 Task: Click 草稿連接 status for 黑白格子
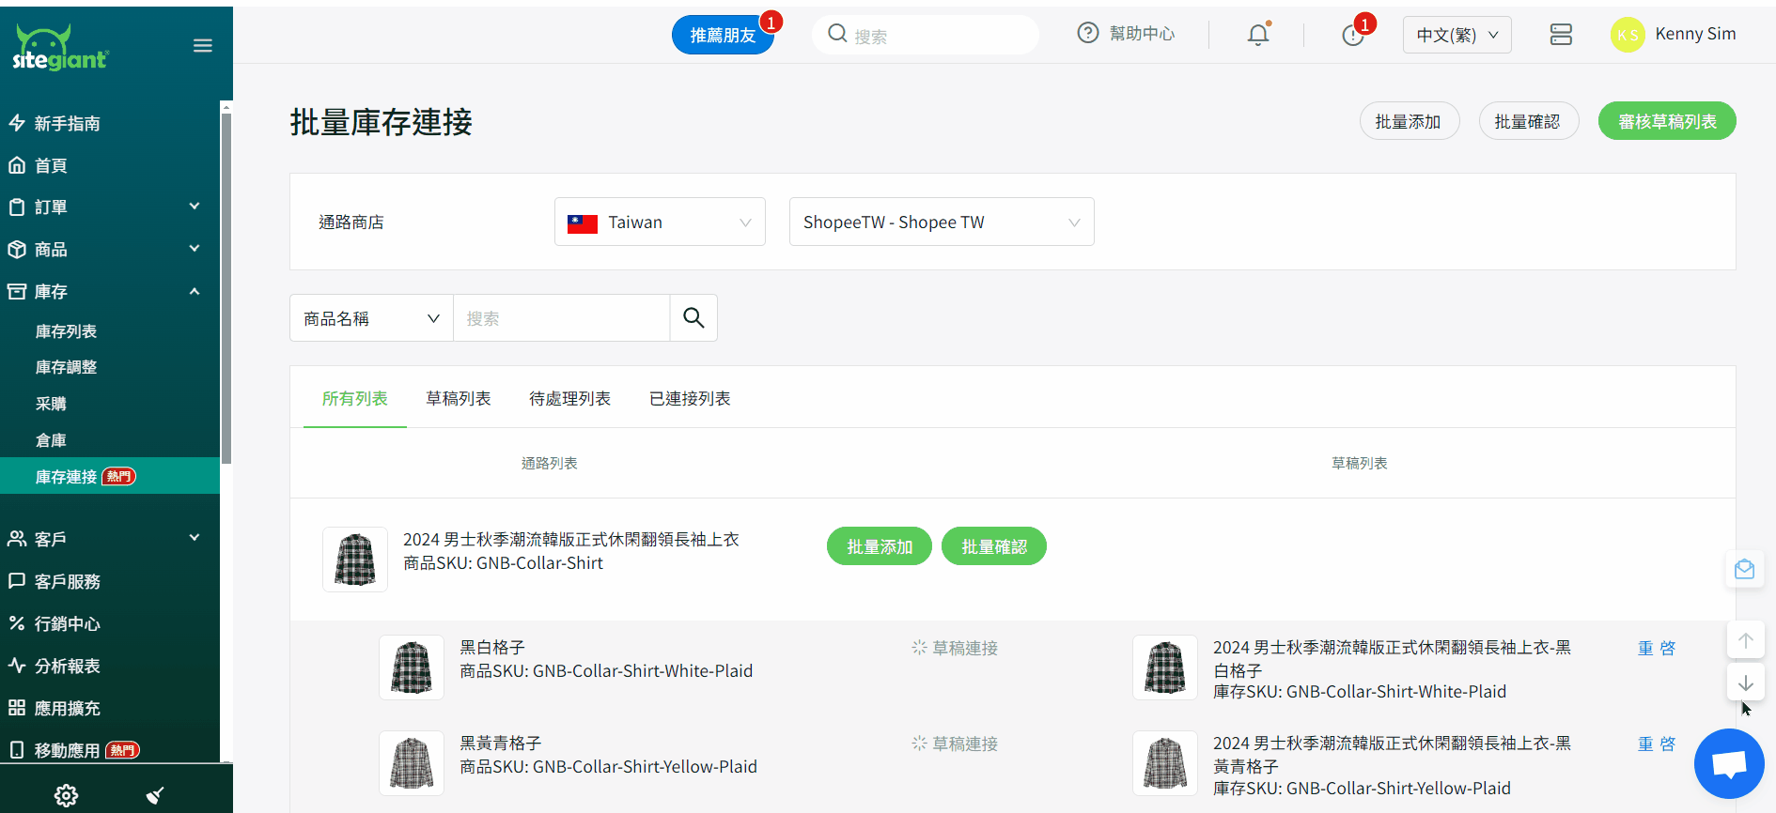955,648
